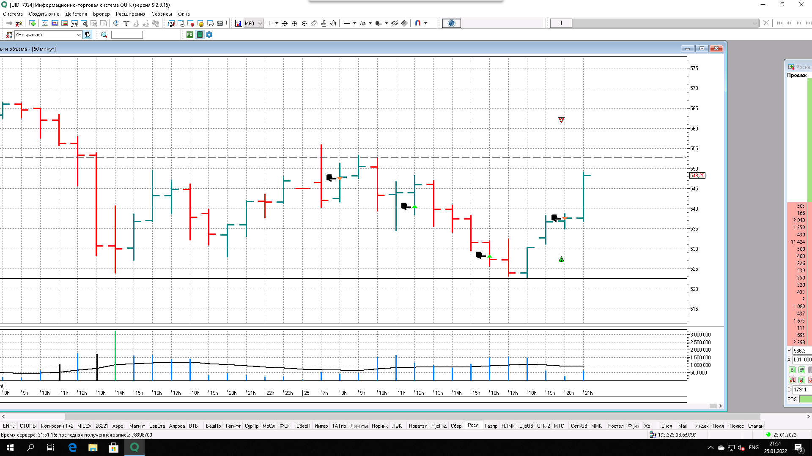812x456 pixels.
Task: Select the open hand pan tool
Action: tap(333, 24)
